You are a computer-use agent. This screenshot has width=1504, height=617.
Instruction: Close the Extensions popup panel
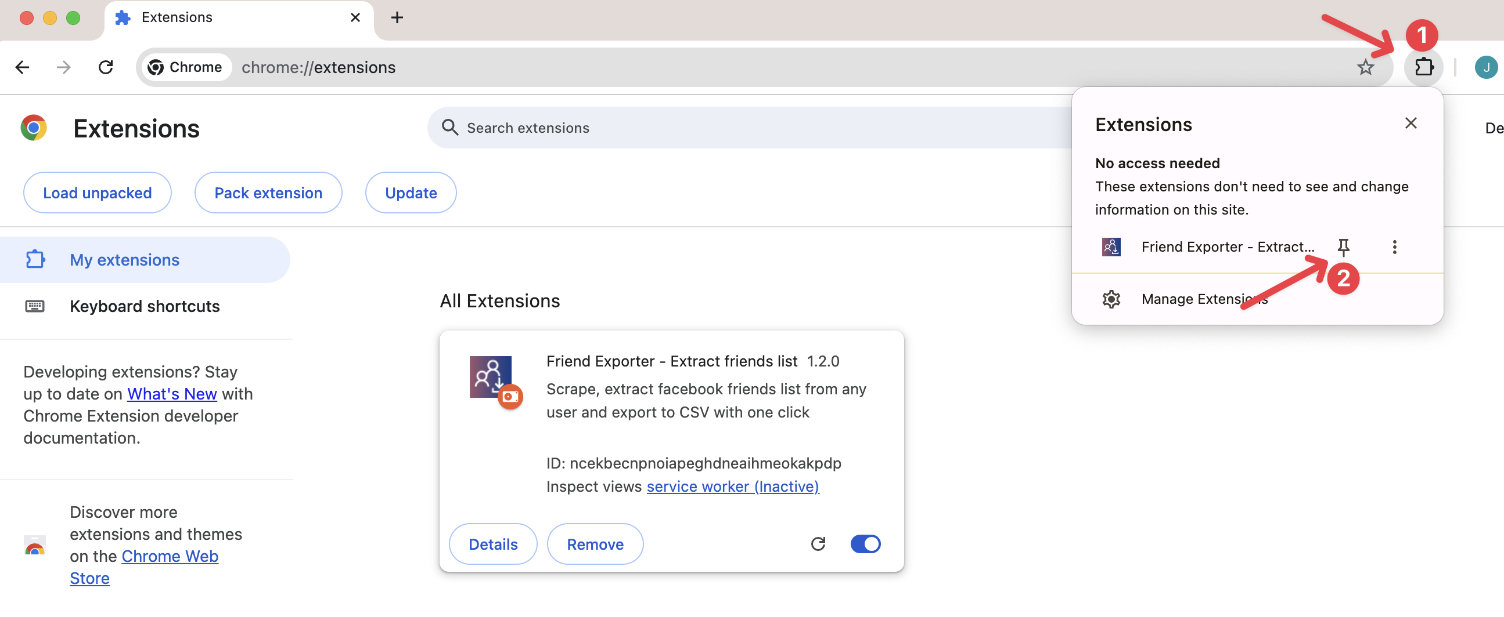point(1411,123)
